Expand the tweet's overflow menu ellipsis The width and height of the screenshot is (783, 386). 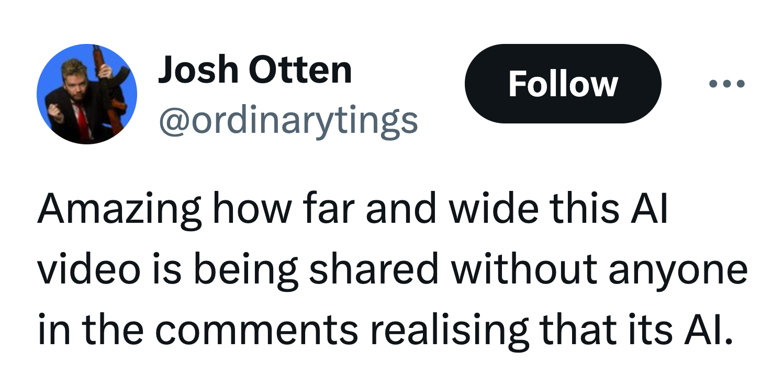[x=726, y=84]
